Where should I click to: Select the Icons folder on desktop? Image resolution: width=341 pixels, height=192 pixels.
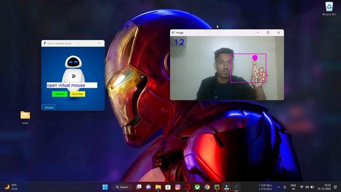[25, 117]
